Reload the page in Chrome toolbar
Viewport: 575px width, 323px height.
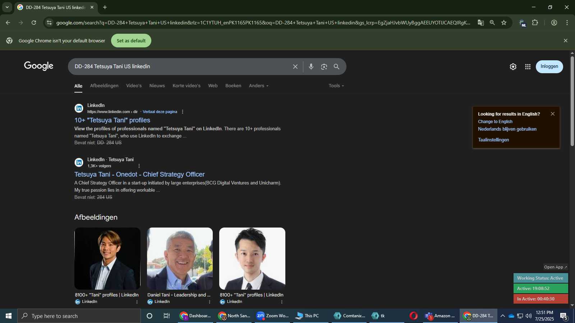pos(34,23)
